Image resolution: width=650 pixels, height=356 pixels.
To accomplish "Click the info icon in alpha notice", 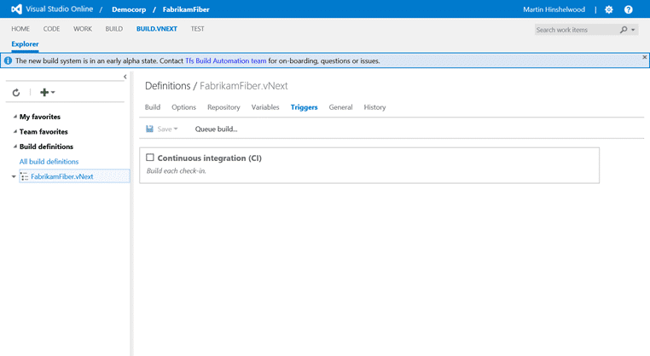I will [x=8, y=60].
